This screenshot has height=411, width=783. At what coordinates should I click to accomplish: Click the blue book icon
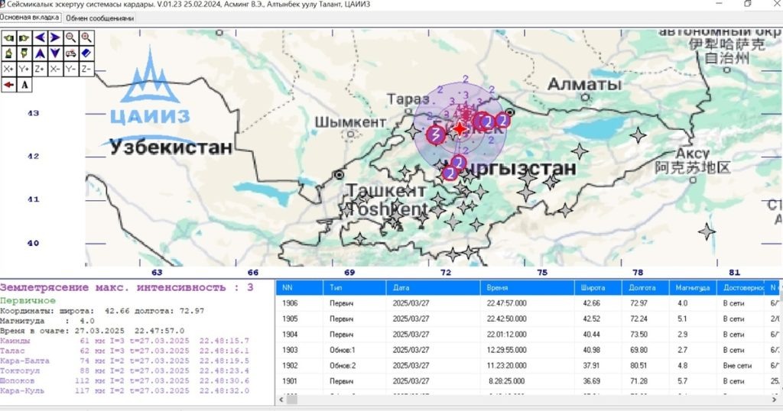(86, 53)
